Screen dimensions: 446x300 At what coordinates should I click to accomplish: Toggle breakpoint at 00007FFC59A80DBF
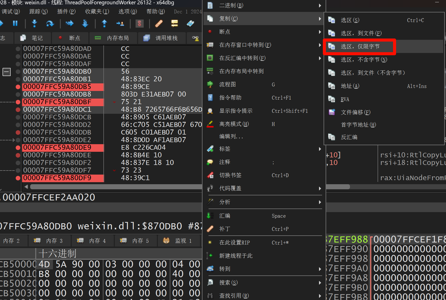[18, 102]
